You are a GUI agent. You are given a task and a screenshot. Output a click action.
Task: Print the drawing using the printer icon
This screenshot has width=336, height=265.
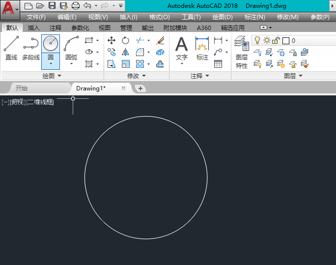point(76,6)
